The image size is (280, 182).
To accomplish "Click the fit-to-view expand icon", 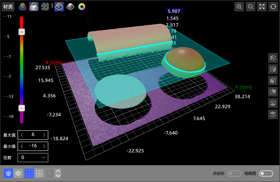I will click(x=262, y=7).
